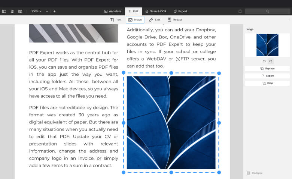Open the Export tab in top toolbar
The image size is (292, 179).
180,11
